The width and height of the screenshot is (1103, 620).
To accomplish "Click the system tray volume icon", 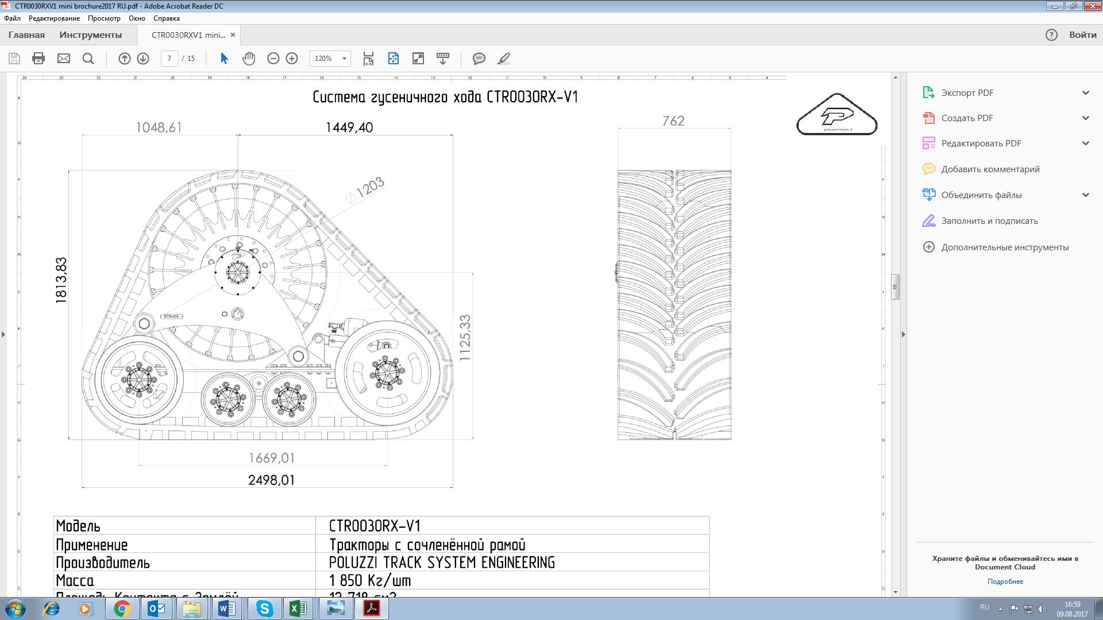I will (x=1043, y=609).
